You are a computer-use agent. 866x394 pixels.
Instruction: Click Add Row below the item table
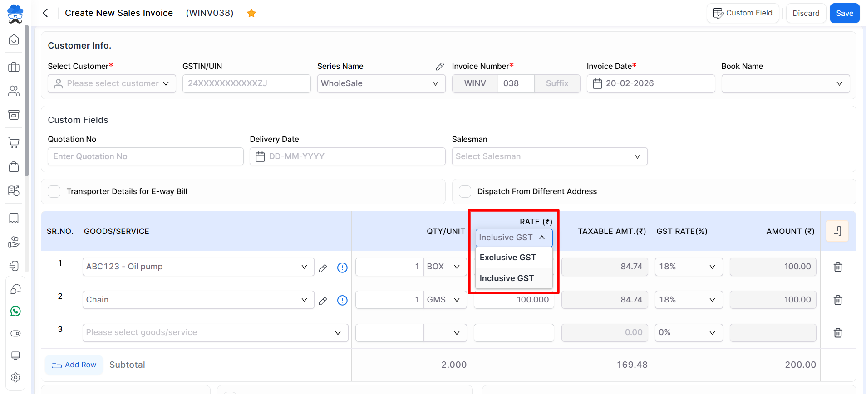(74, 365)
